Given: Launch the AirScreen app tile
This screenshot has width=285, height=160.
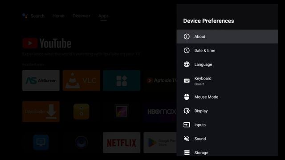Looking at the screenshot, I should tap(41, 80).
